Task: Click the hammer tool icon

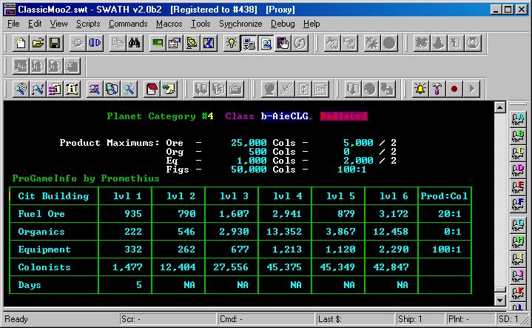Action: (437, 89)
